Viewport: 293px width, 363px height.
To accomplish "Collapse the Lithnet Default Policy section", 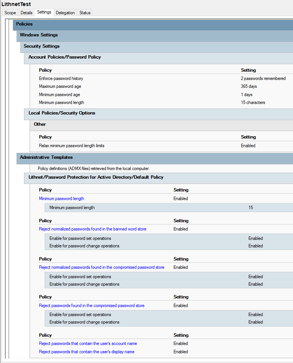I will click(x=158, y=178).
